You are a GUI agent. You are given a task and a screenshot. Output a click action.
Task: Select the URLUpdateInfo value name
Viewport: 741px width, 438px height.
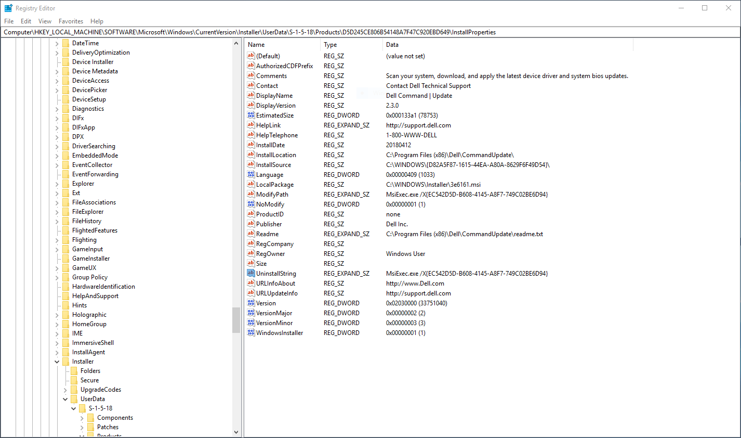coord(277,293)
